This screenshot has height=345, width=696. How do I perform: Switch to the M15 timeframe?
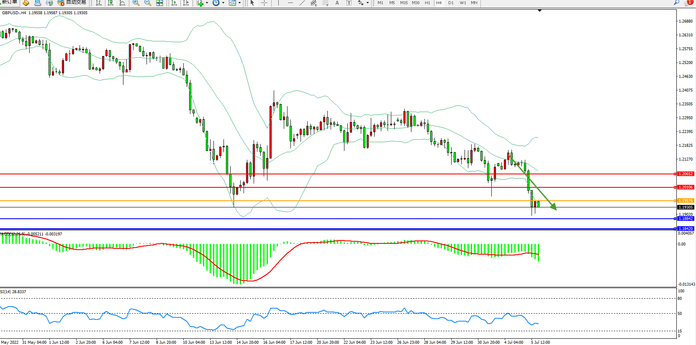[403, 3]
